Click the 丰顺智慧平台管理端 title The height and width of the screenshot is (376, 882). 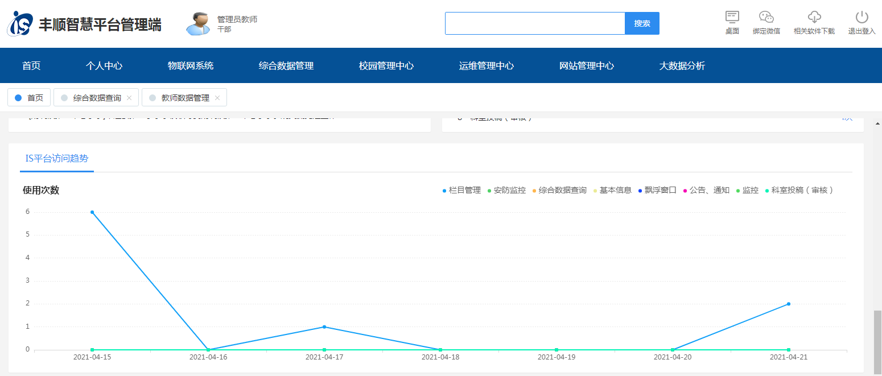[100, 24]
